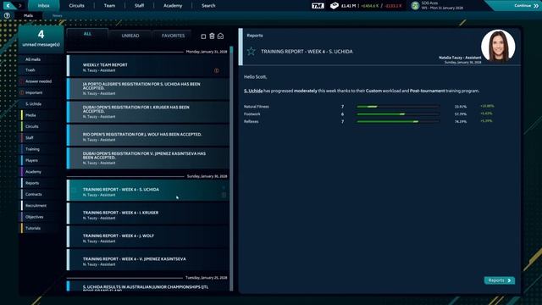The image size is (542, 305).
Task: Click Answer needed filter icon
Action: (x=22, y=81)
